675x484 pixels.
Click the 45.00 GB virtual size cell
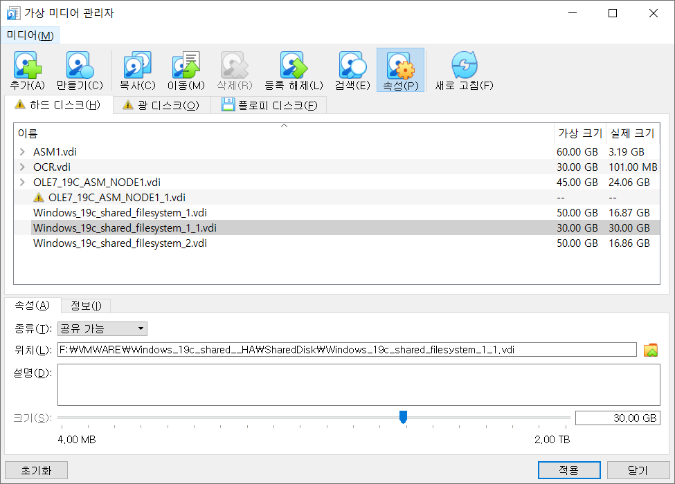point(577,183)
